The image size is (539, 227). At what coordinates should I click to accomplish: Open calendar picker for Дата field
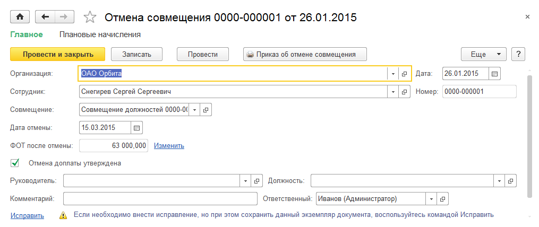pos(494,74)
